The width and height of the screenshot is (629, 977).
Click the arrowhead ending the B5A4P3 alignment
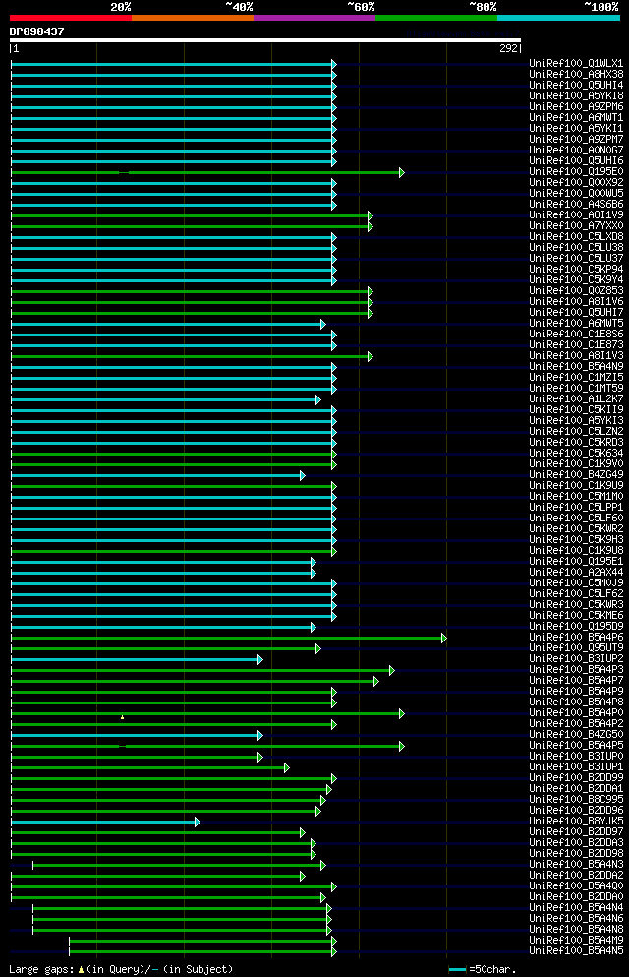click(392, 670)
